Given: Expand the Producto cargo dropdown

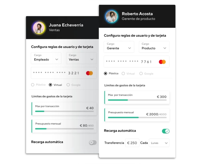Looking at the screenshot, I should (x=154, y=47).
